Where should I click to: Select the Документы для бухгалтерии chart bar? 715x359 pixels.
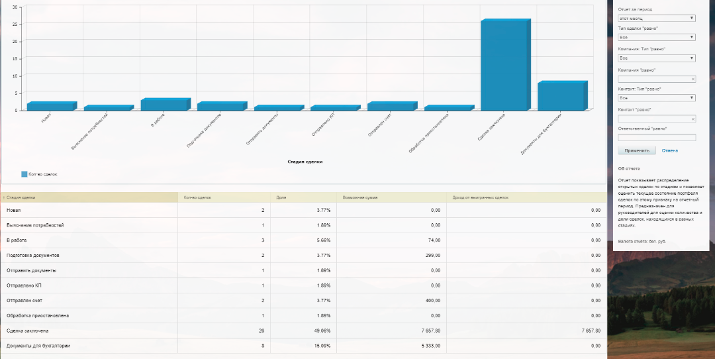click(561, 97)
